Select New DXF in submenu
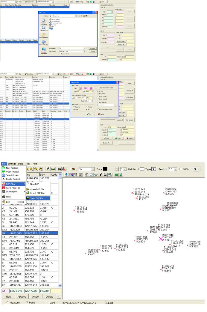 pos(38,184)
